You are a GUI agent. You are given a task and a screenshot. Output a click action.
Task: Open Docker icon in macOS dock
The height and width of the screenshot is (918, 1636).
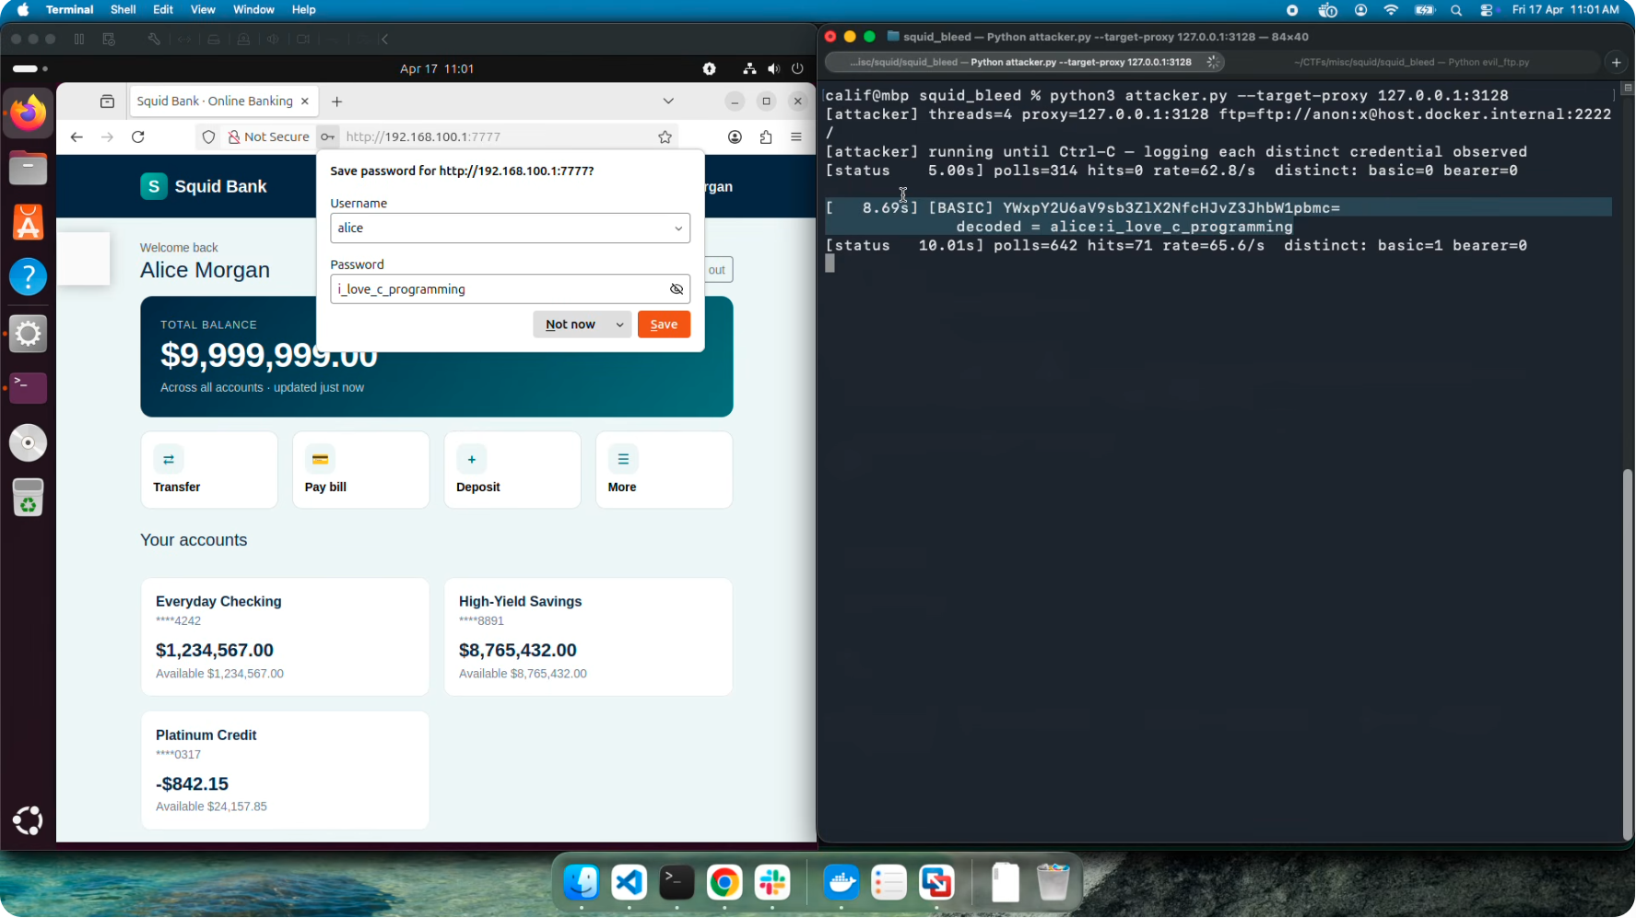tap(842, 883)
